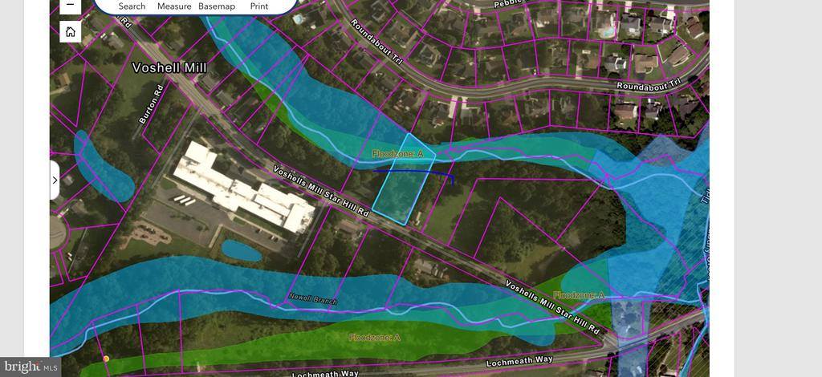Select the cyan highlighted parcel
The width and height of the screenshot is (822, 377).
pos(401,189)
